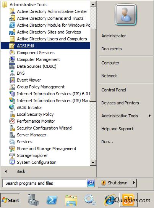Viewport: 154px width, 208px height.
Task: Open iSCSI Initiator text entry
Action: coord(29,107)
